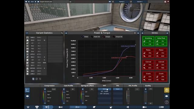194x109 pixels.
Task: Jump to earliest year with double-left arrow
Action: coord(26,2)
